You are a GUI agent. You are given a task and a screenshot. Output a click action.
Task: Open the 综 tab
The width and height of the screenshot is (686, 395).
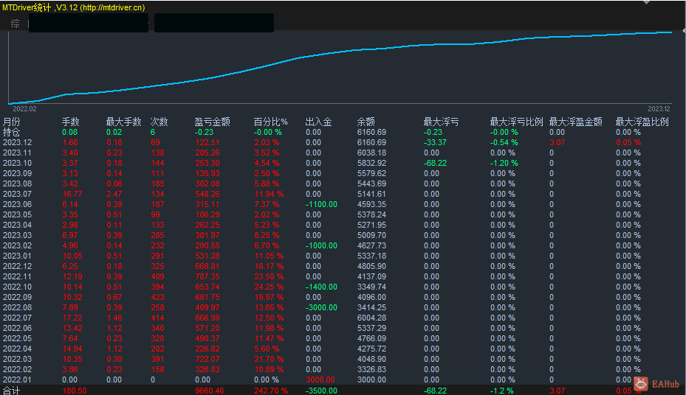click(15, 24)
